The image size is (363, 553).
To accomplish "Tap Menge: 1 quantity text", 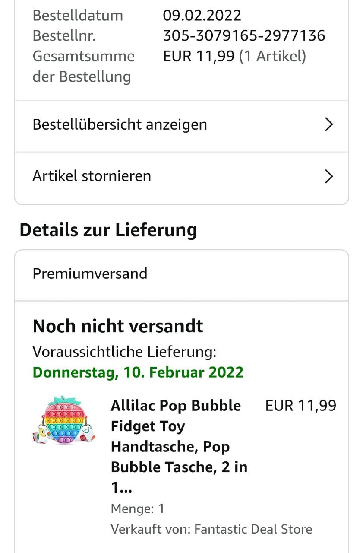I will click(x=138, y=509).
